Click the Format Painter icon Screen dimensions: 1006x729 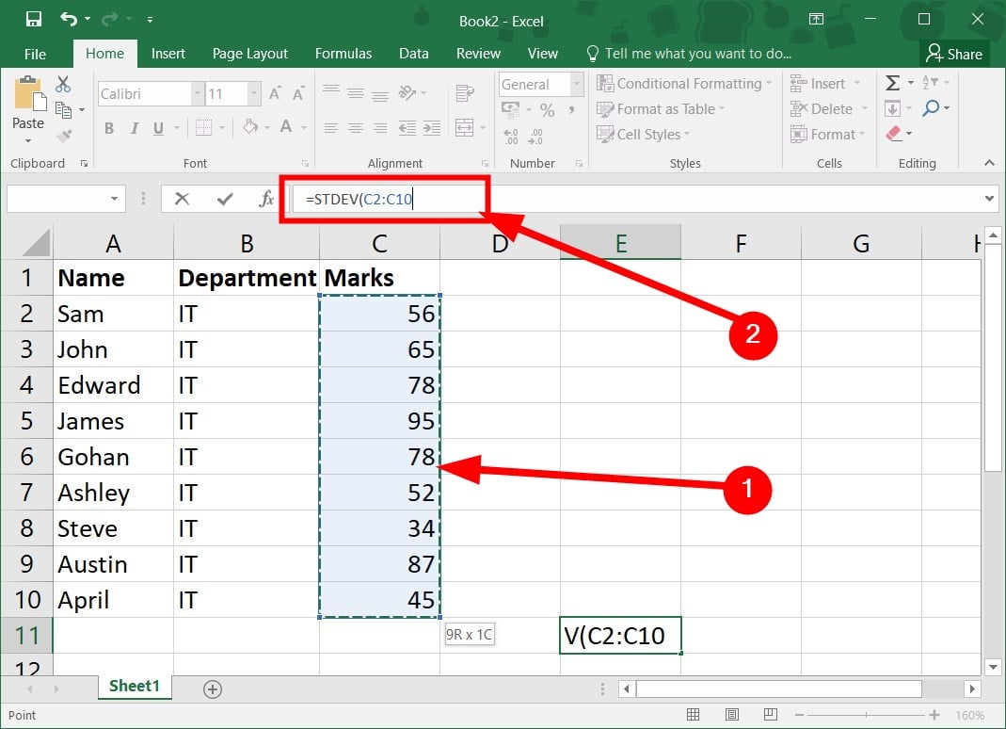pos(65,135)
